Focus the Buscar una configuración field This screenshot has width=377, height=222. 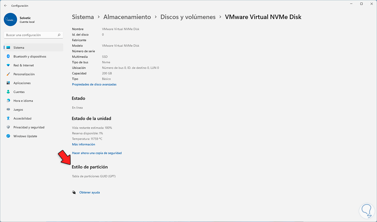tap(33, 35)
